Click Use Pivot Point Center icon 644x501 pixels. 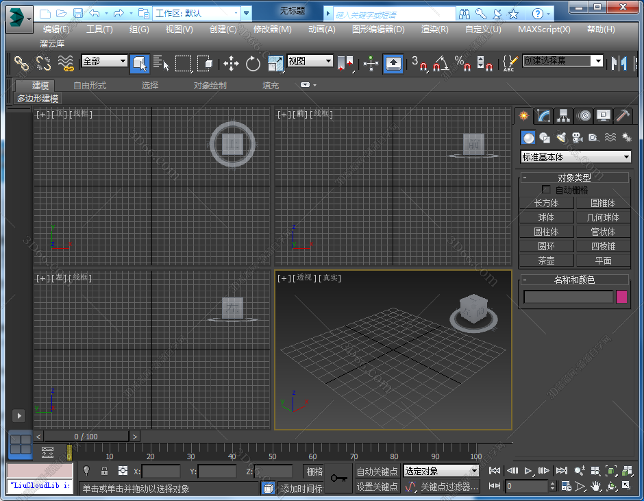345,64
